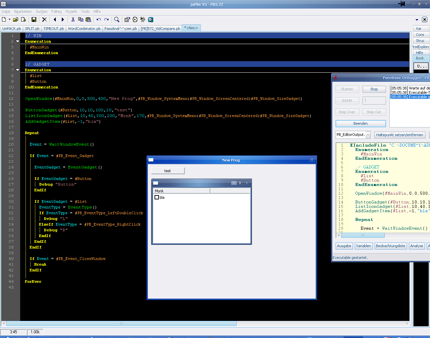Redo with the curved right arrow icon

106,20
